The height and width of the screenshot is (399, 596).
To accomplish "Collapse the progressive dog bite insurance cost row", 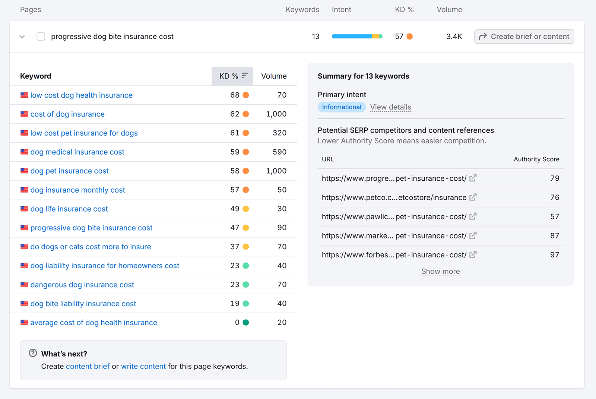I will (22, 37).
